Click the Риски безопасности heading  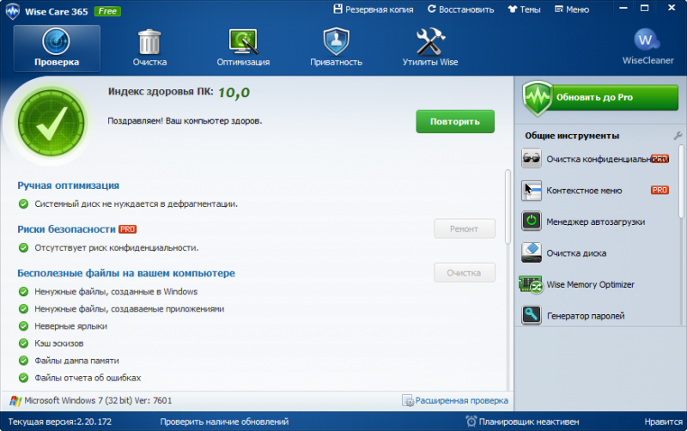tap(66, 229)
